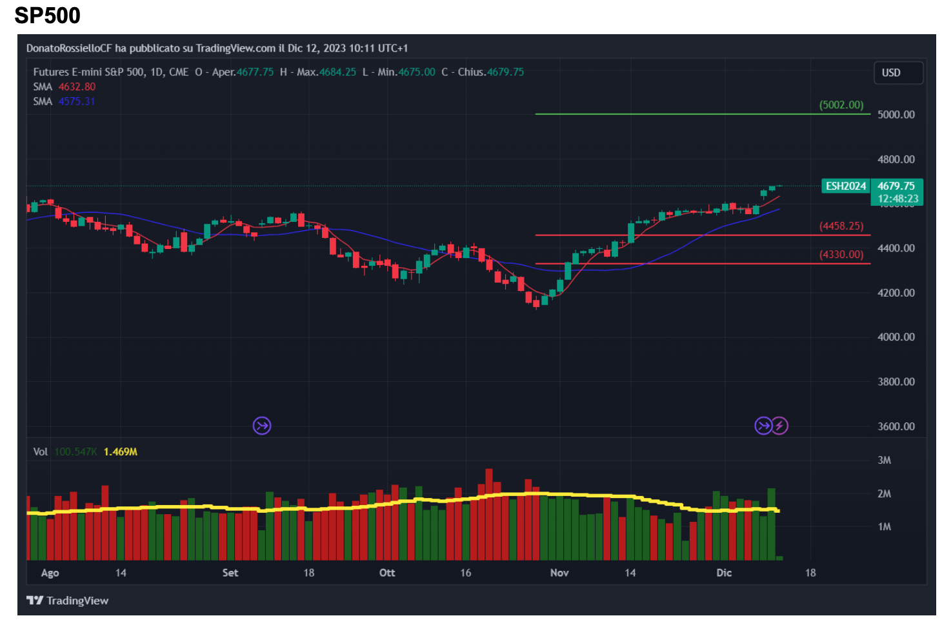
Task: Click the 4800.00 price axis label
Action: [896, 159]
